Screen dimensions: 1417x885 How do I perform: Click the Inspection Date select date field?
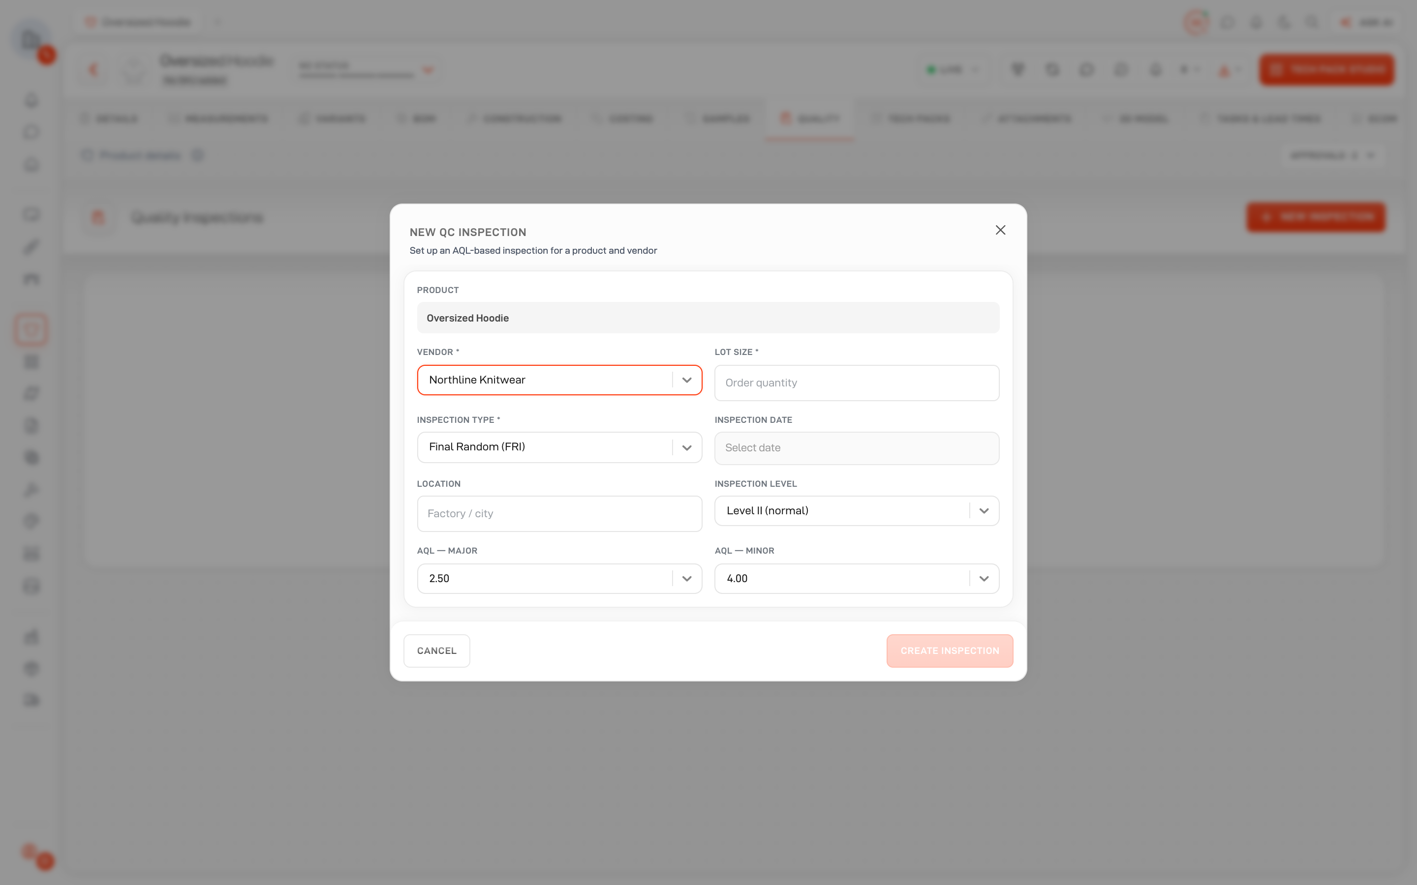pos(857,448)
